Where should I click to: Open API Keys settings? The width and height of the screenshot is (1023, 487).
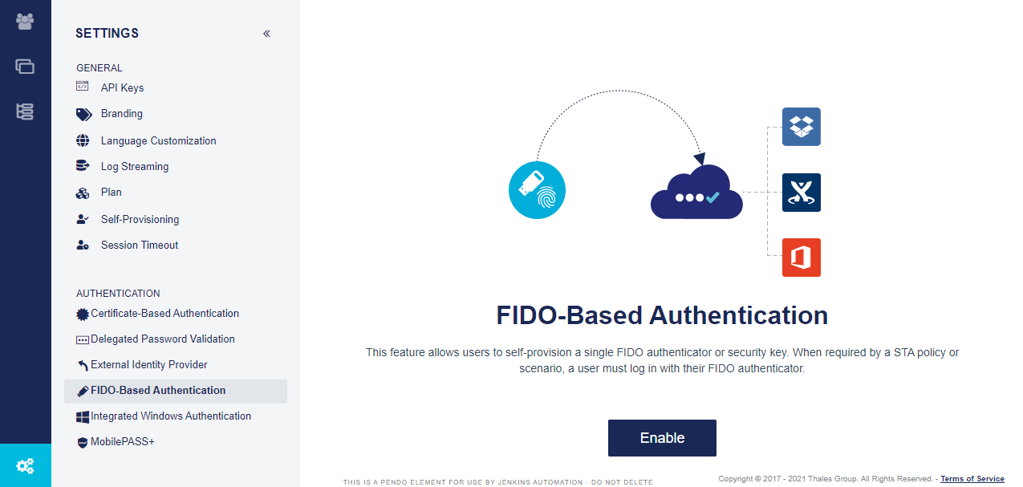pos(122,87)
